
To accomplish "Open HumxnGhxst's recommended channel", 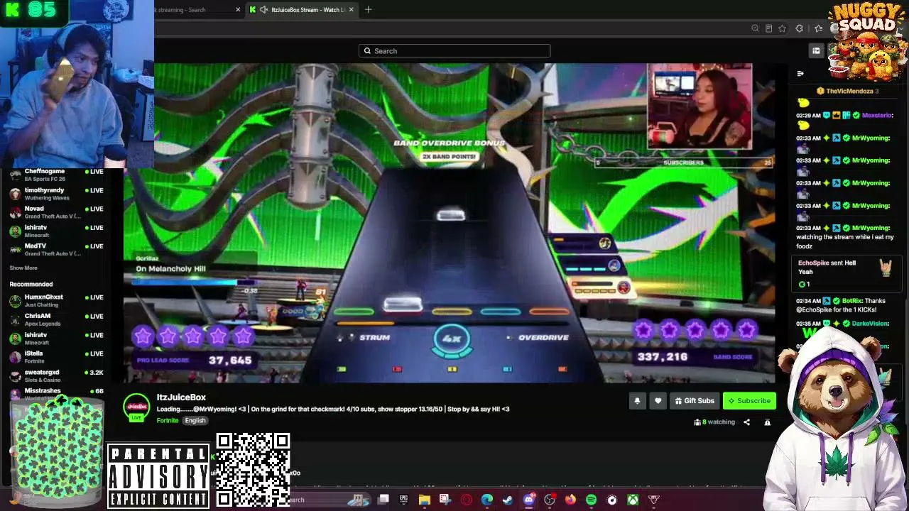I will coord(56,301).
